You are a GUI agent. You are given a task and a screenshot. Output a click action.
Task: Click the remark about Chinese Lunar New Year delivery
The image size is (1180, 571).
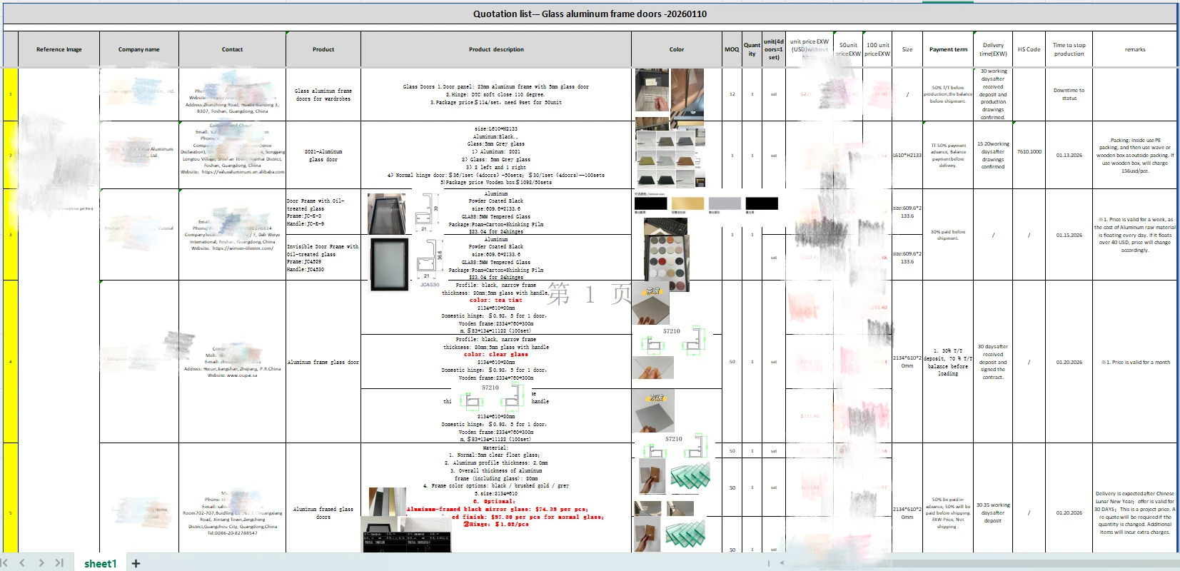(x=1135, y=512)
